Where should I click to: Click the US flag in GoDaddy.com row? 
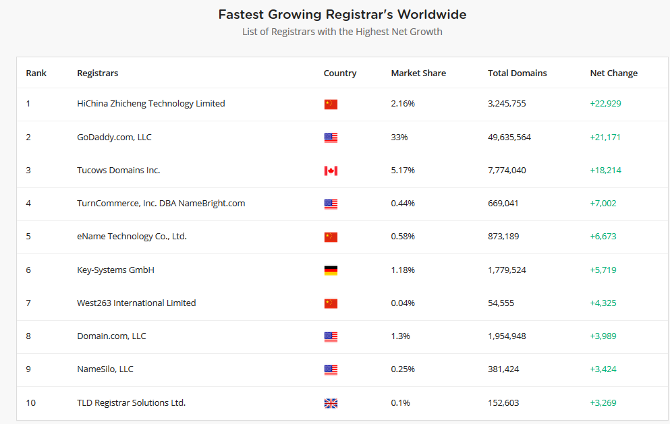point(331,138)
